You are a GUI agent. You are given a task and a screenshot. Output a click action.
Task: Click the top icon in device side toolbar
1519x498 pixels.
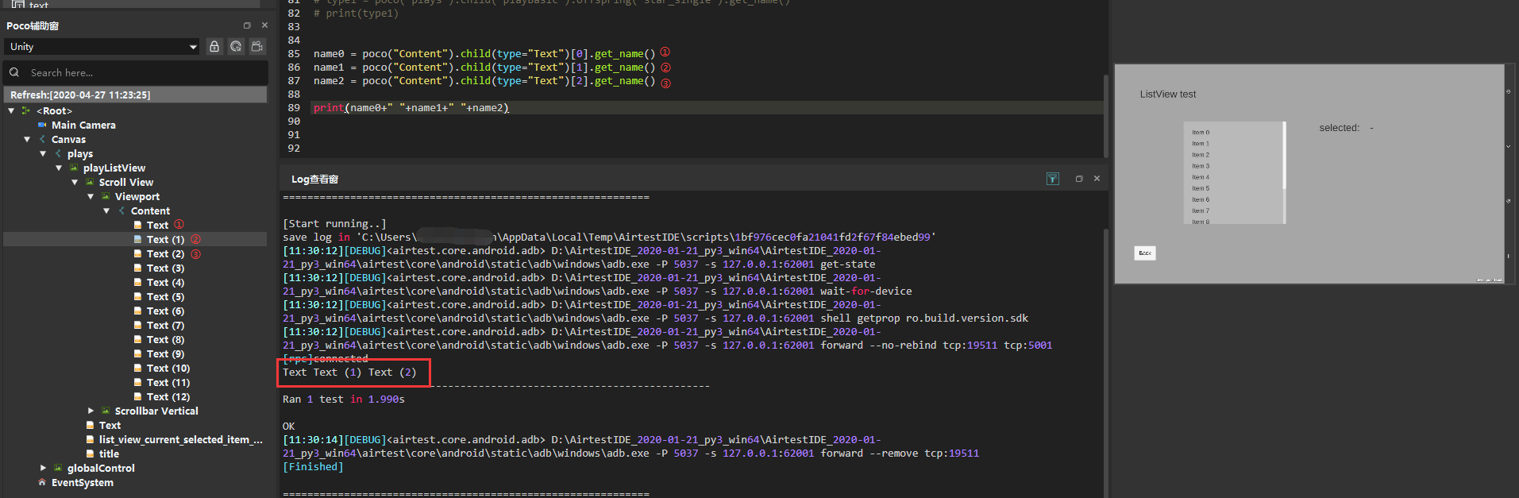pos(1509,92)
